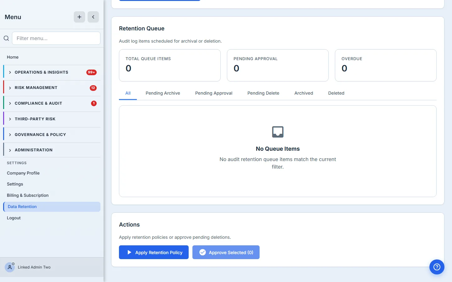Viewport: 452px width, 282px height.
Task: Click the Administration label
Action: [34, 150]
